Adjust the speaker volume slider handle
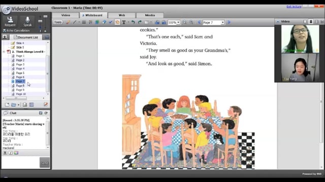Screen dimensions: 325x182 45,16
